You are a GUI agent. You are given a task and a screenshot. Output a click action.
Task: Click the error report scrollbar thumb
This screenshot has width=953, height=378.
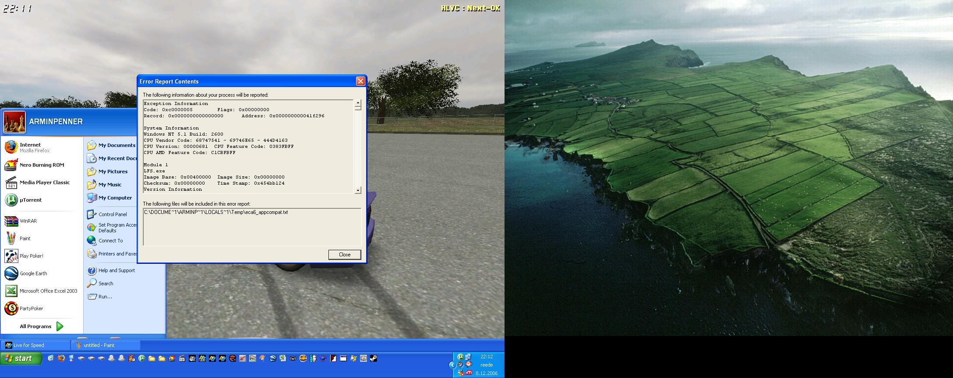[358, 108]
